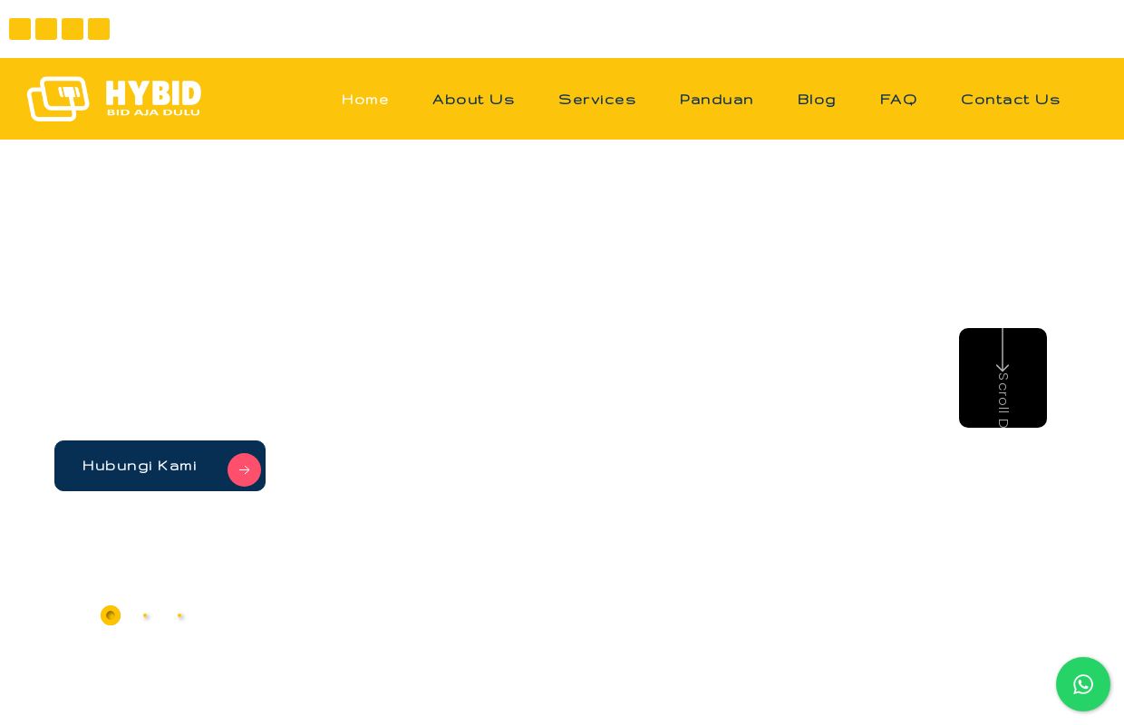Image resolution: width=1124 pixels, height=725 pixels.
Task: Open Contact Us from the navbar
Action: pos(1011,100)
